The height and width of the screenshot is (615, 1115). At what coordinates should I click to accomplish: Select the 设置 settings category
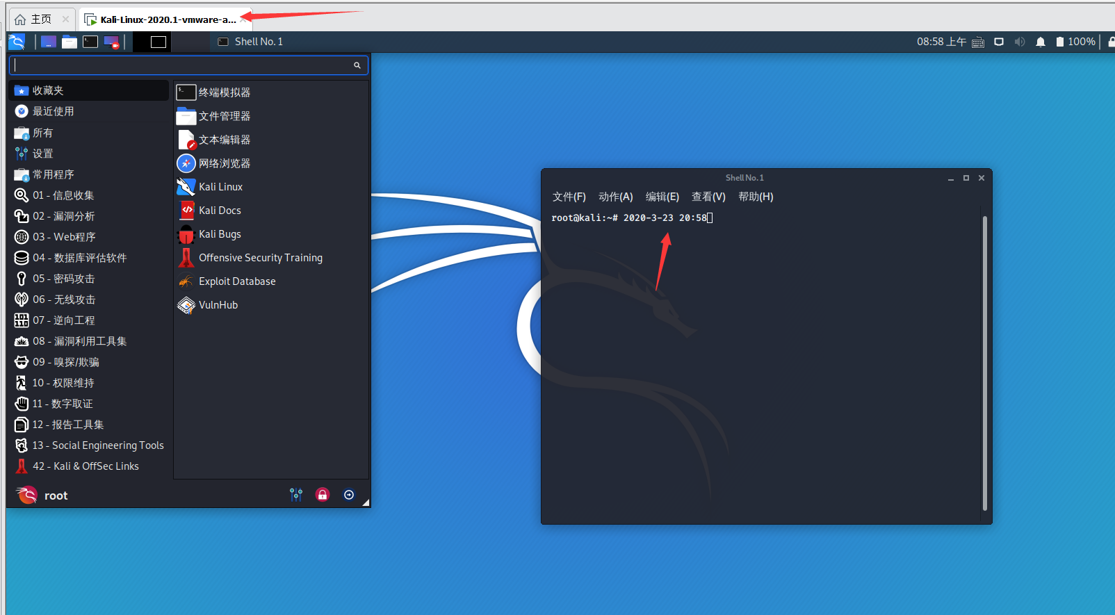89,154
